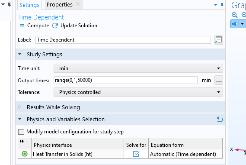Open the Time unit dropdown
246x165 pixels.
pyautogui.click(x=138, y=68)
